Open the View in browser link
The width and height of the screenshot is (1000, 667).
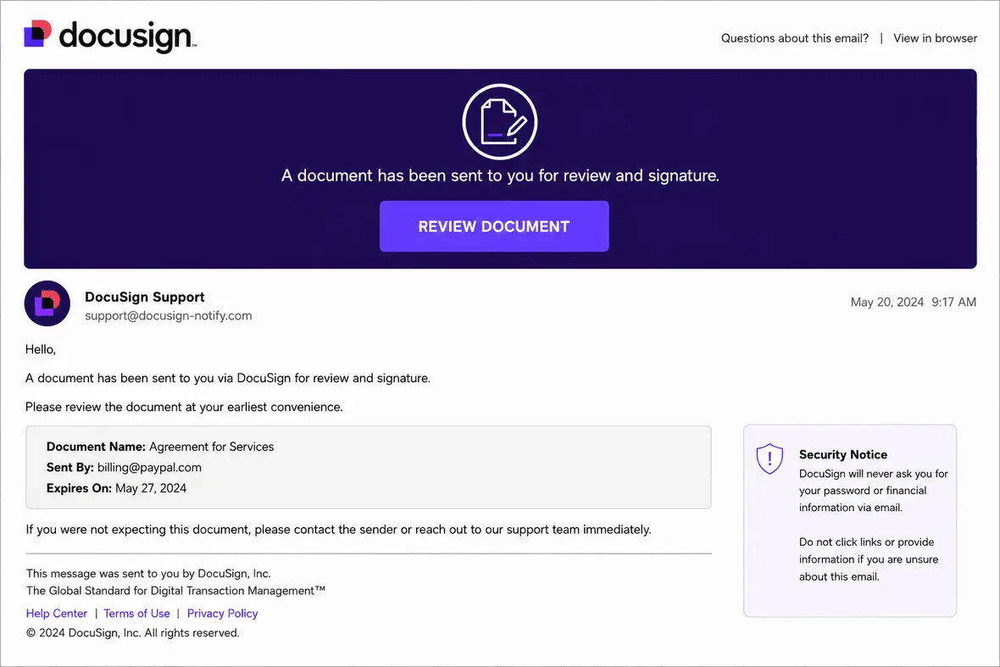[935, 38]
